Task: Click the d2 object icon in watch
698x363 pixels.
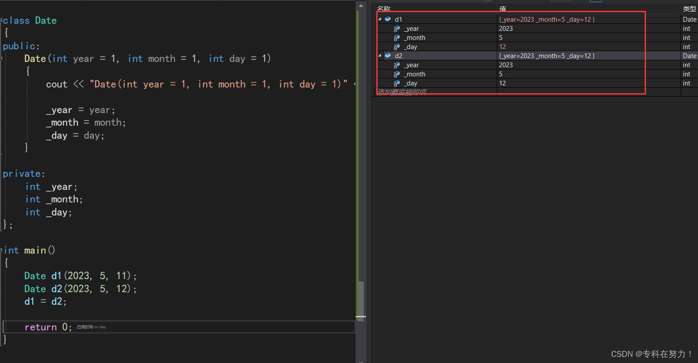Action: pyautogui.click(x=388, y=56)
